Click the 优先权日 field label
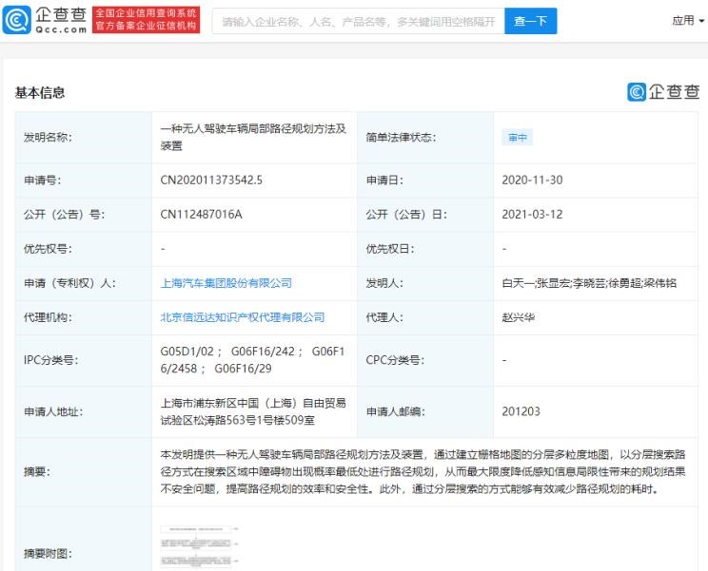 pos(390,249)
